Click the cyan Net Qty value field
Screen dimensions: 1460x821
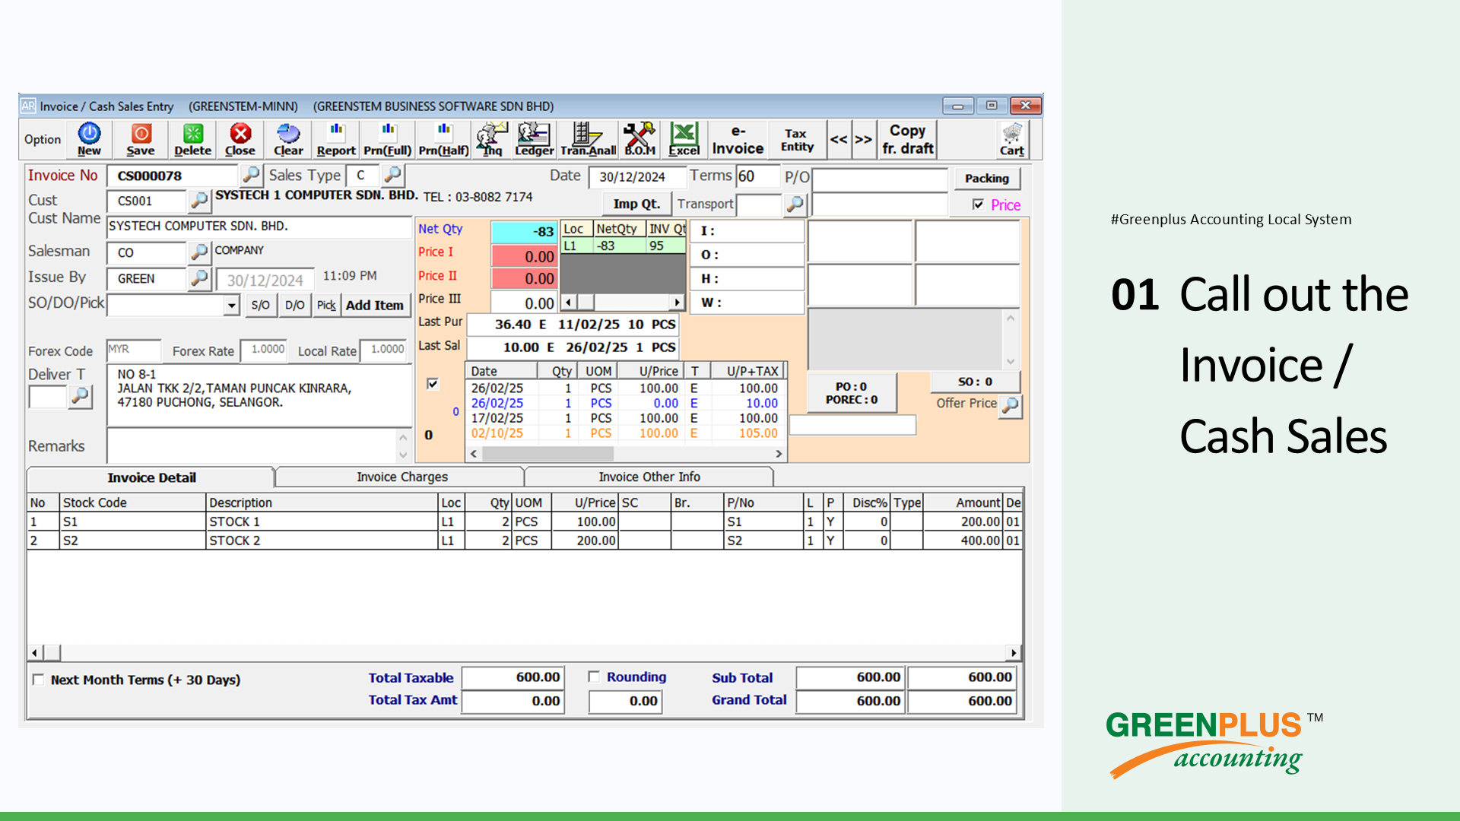tap(524, 231)
